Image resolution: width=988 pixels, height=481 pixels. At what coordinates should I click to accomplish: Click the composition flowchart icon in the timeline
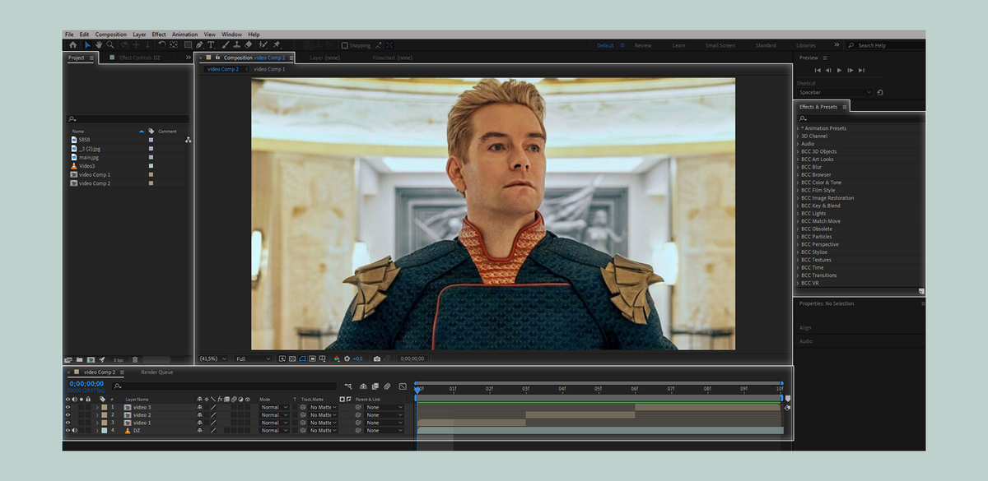348,386
